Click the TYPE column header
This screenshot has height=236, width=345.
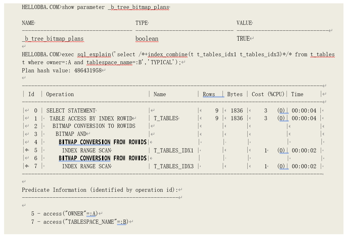(142, 23)
